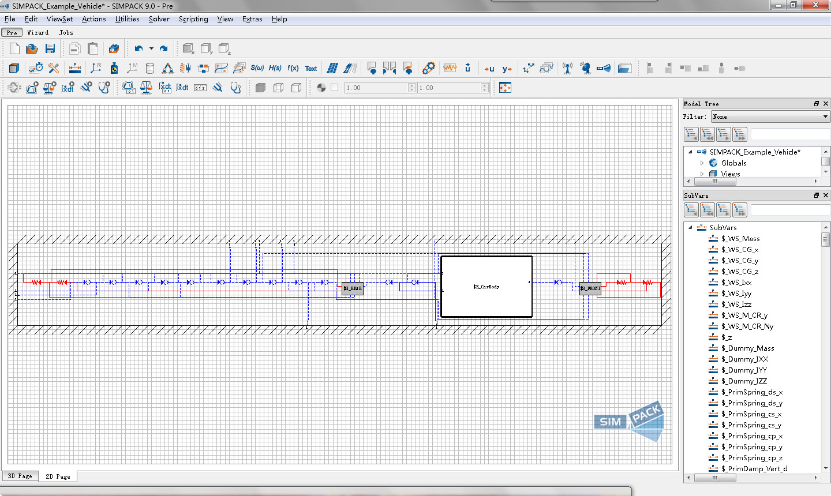The image size is (831, 496).
Task: Open the Solver menu
Action: (159, 19)
